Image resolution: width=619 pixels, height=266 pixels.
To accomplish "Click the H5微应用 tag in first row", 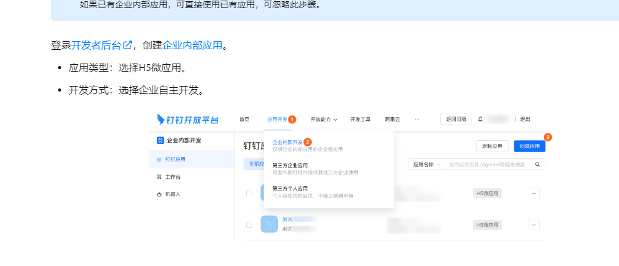I will 488,193.
